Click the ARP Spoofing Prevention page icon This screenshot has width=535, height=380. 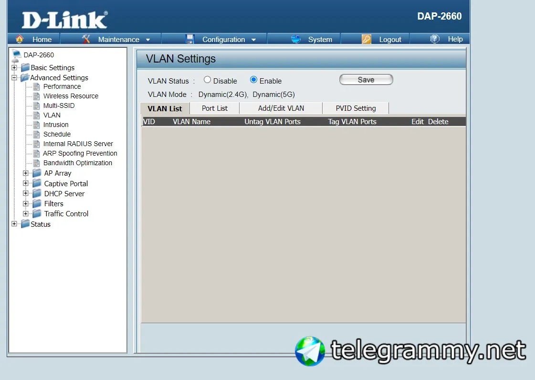[x=36, y=154]
